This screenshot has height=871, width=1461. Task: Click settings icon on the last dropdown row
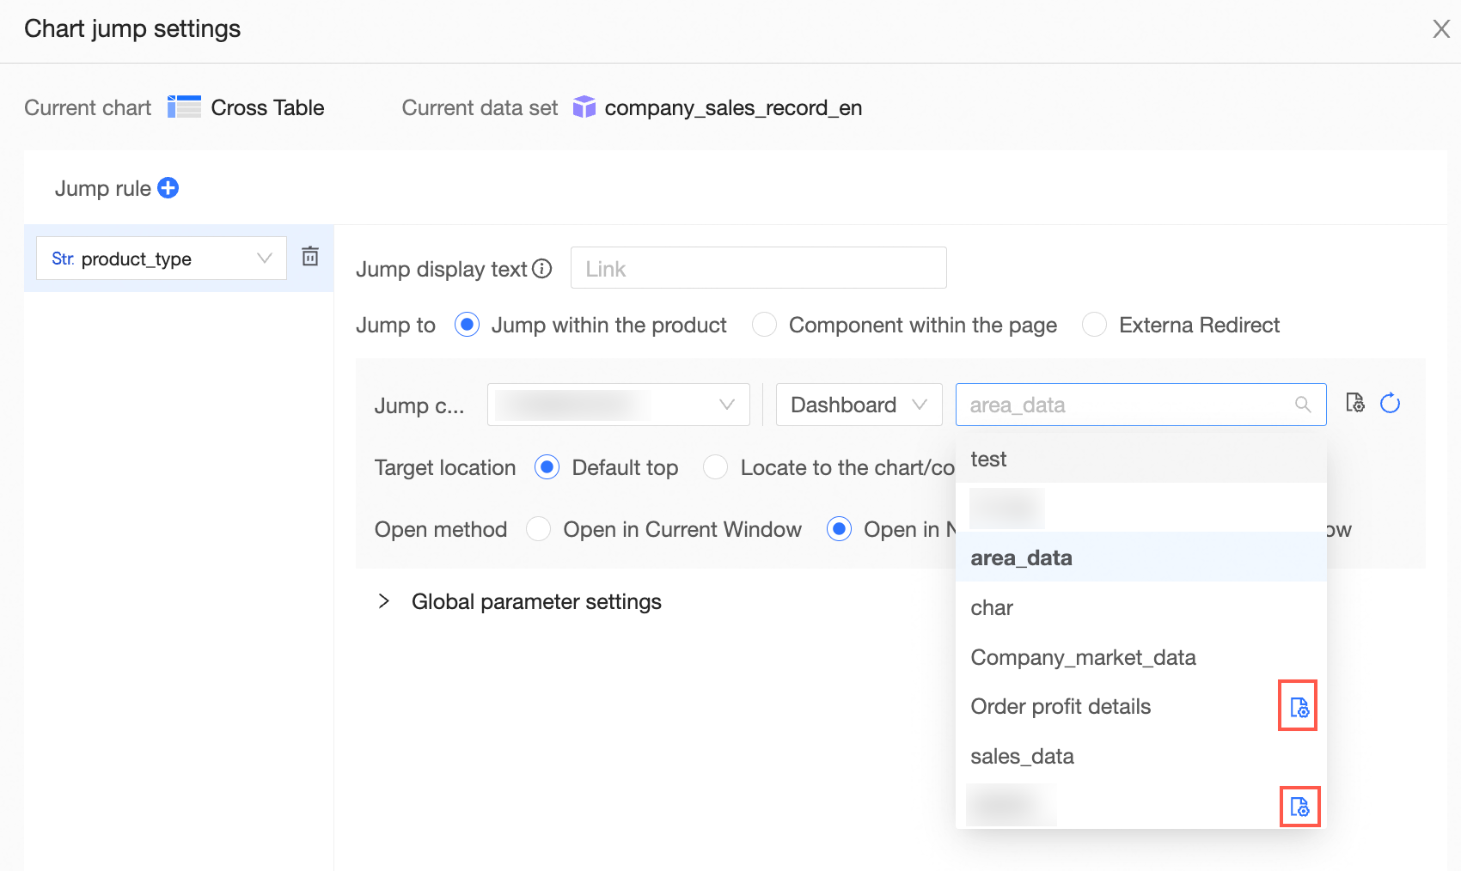click(x=1299, y=807)
